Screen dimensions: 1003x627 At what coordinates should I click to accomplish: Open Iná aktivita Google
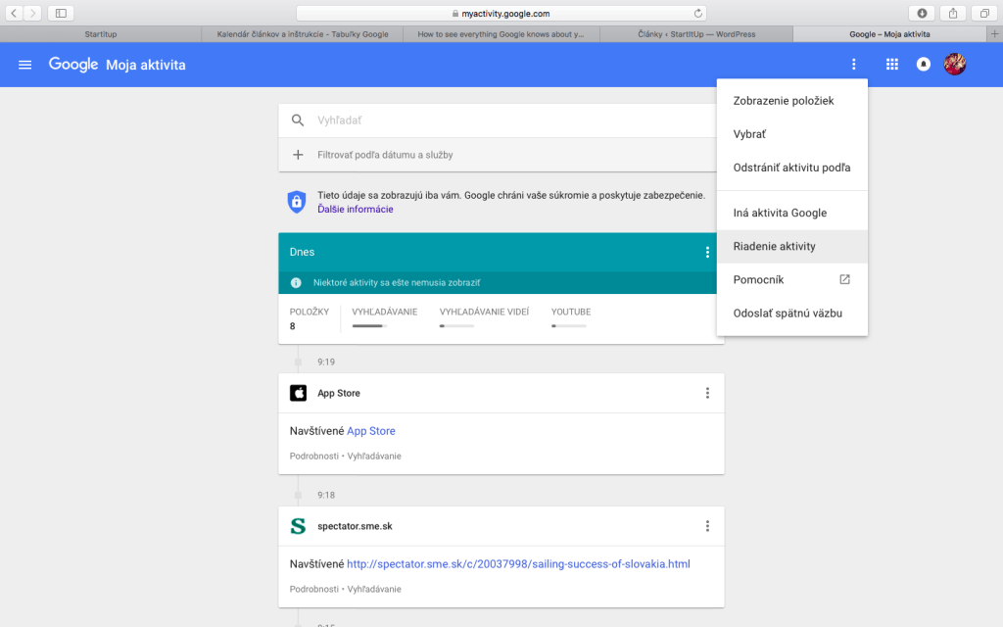(x=791, y=213)
